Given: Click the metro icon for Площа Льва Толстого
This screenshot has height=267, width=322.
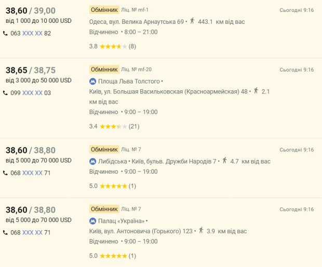Looking at the screenshot, I should (x=93, y=81).
